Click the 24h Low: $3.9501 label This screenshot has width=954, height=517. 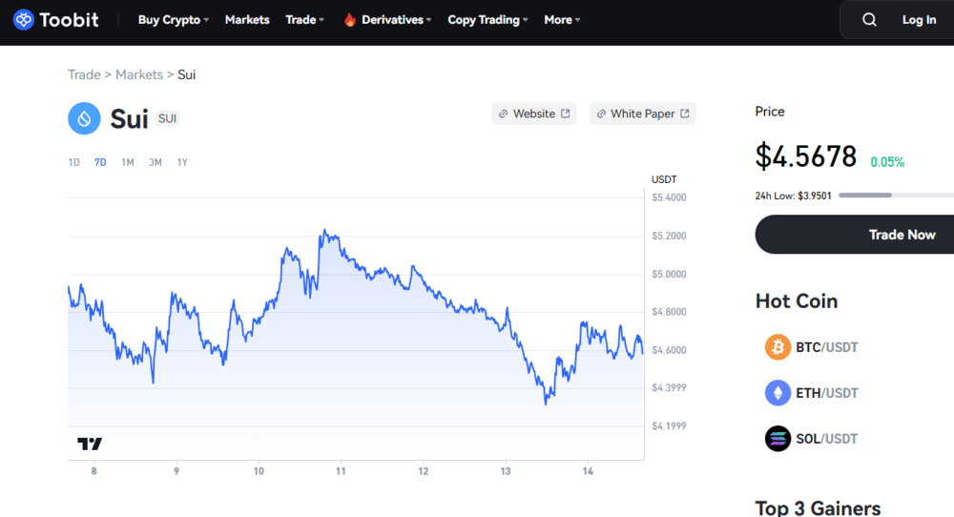(x=793, y=196)
